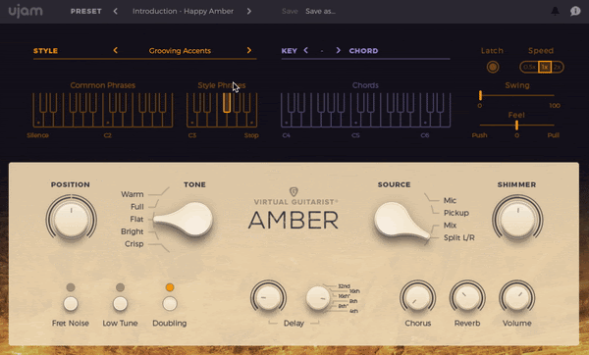Open the preset name Introduction - Happy Amber
The height and width of the screenshot is (355, 589).
point(183,11)
